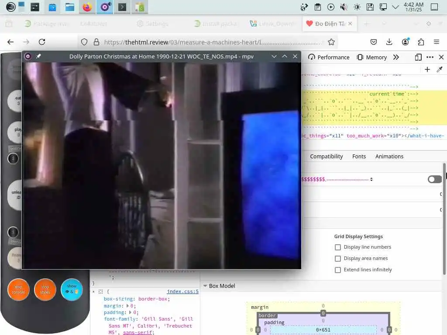The width and height of the screenshot is (447, 335).
Task: Open the brightness tray icon
Action: point(357,7)
